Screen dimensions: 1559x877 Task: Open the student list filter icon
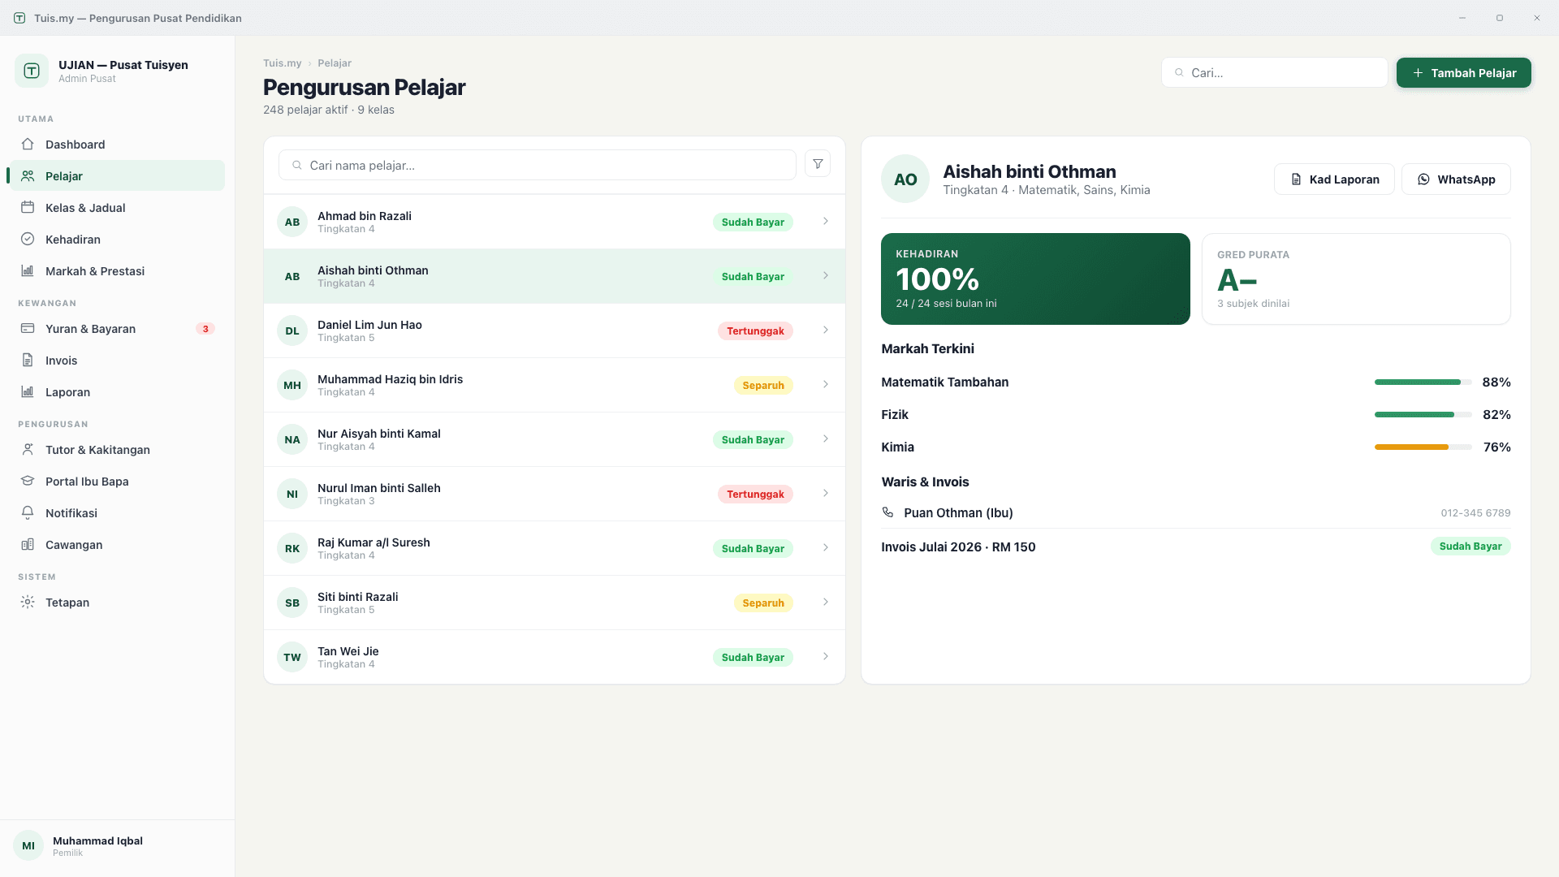click(818, 164)
